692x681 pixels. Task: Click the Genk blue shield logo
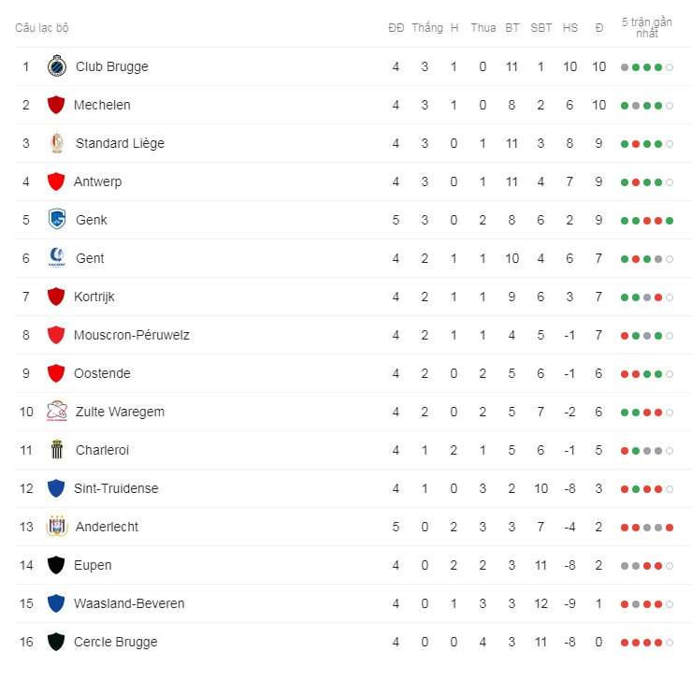(57, 219)
